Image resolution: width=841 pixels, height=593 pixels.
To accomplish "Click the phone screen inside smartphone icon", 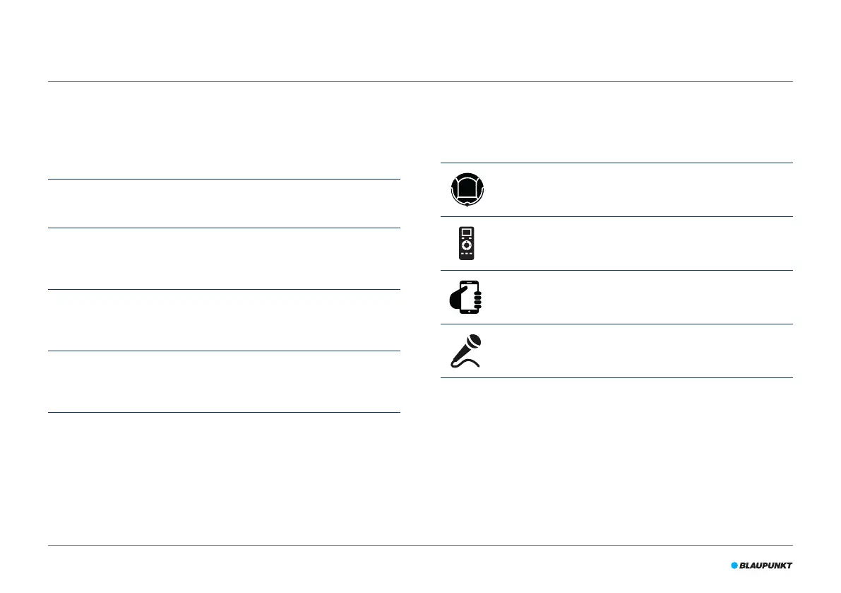I will tap(470, 296).
